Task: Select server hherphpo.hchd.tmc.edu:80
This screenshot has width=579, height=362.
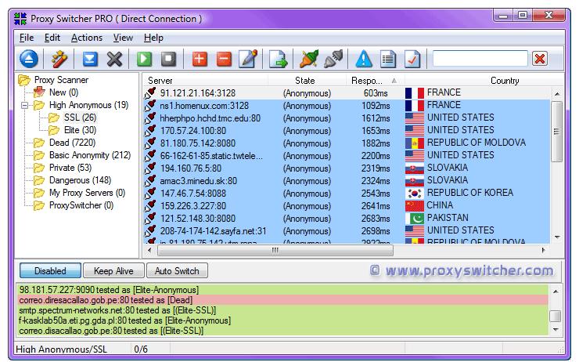Action: pos(210,118)
